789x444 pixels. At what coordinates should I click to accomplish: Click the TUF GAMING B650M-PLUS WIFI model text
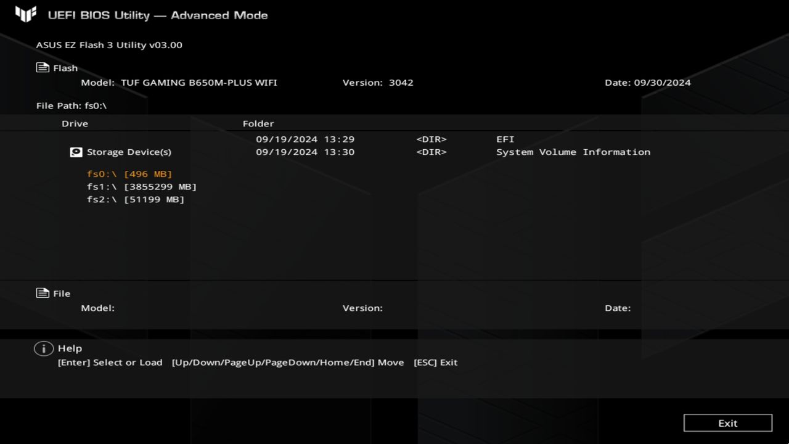[199, 83]
